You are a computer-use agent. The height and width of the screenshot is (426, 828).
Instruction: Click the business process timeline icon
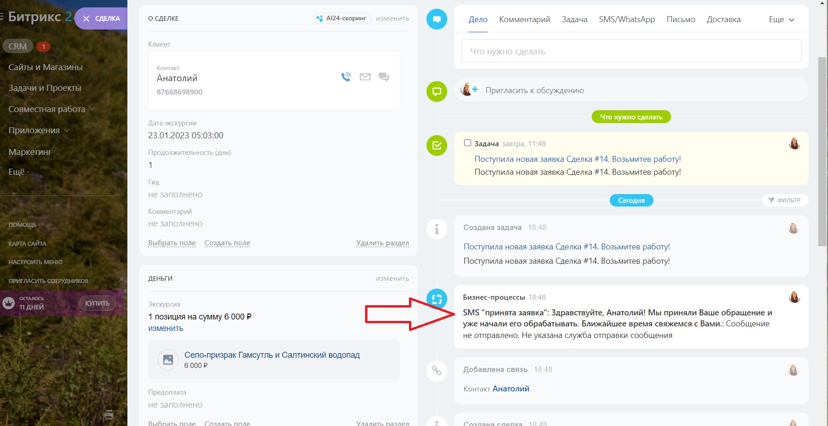point(437,299)
